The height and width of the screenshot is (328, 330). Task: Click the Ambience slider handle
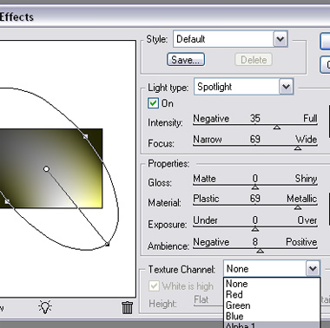pos(260,251)
